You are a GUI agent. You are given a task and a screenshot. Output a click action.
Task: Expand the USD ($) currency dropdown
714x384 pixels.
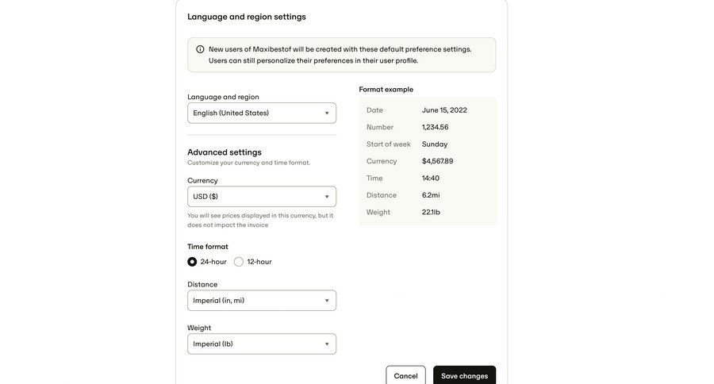click(262, 197)
